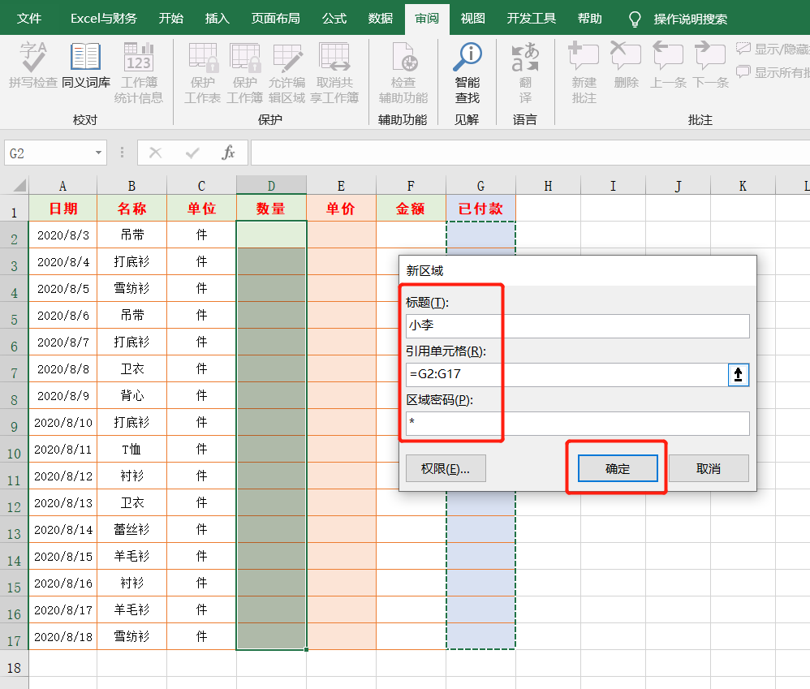Screen dimensions: 810x689
Task: Click collapse-dialog range selector arrow button
Action: (x=739, y=375)
